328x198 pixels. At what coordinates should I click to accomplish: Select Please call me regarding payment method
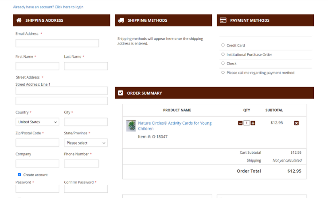[x=223, y=72]
